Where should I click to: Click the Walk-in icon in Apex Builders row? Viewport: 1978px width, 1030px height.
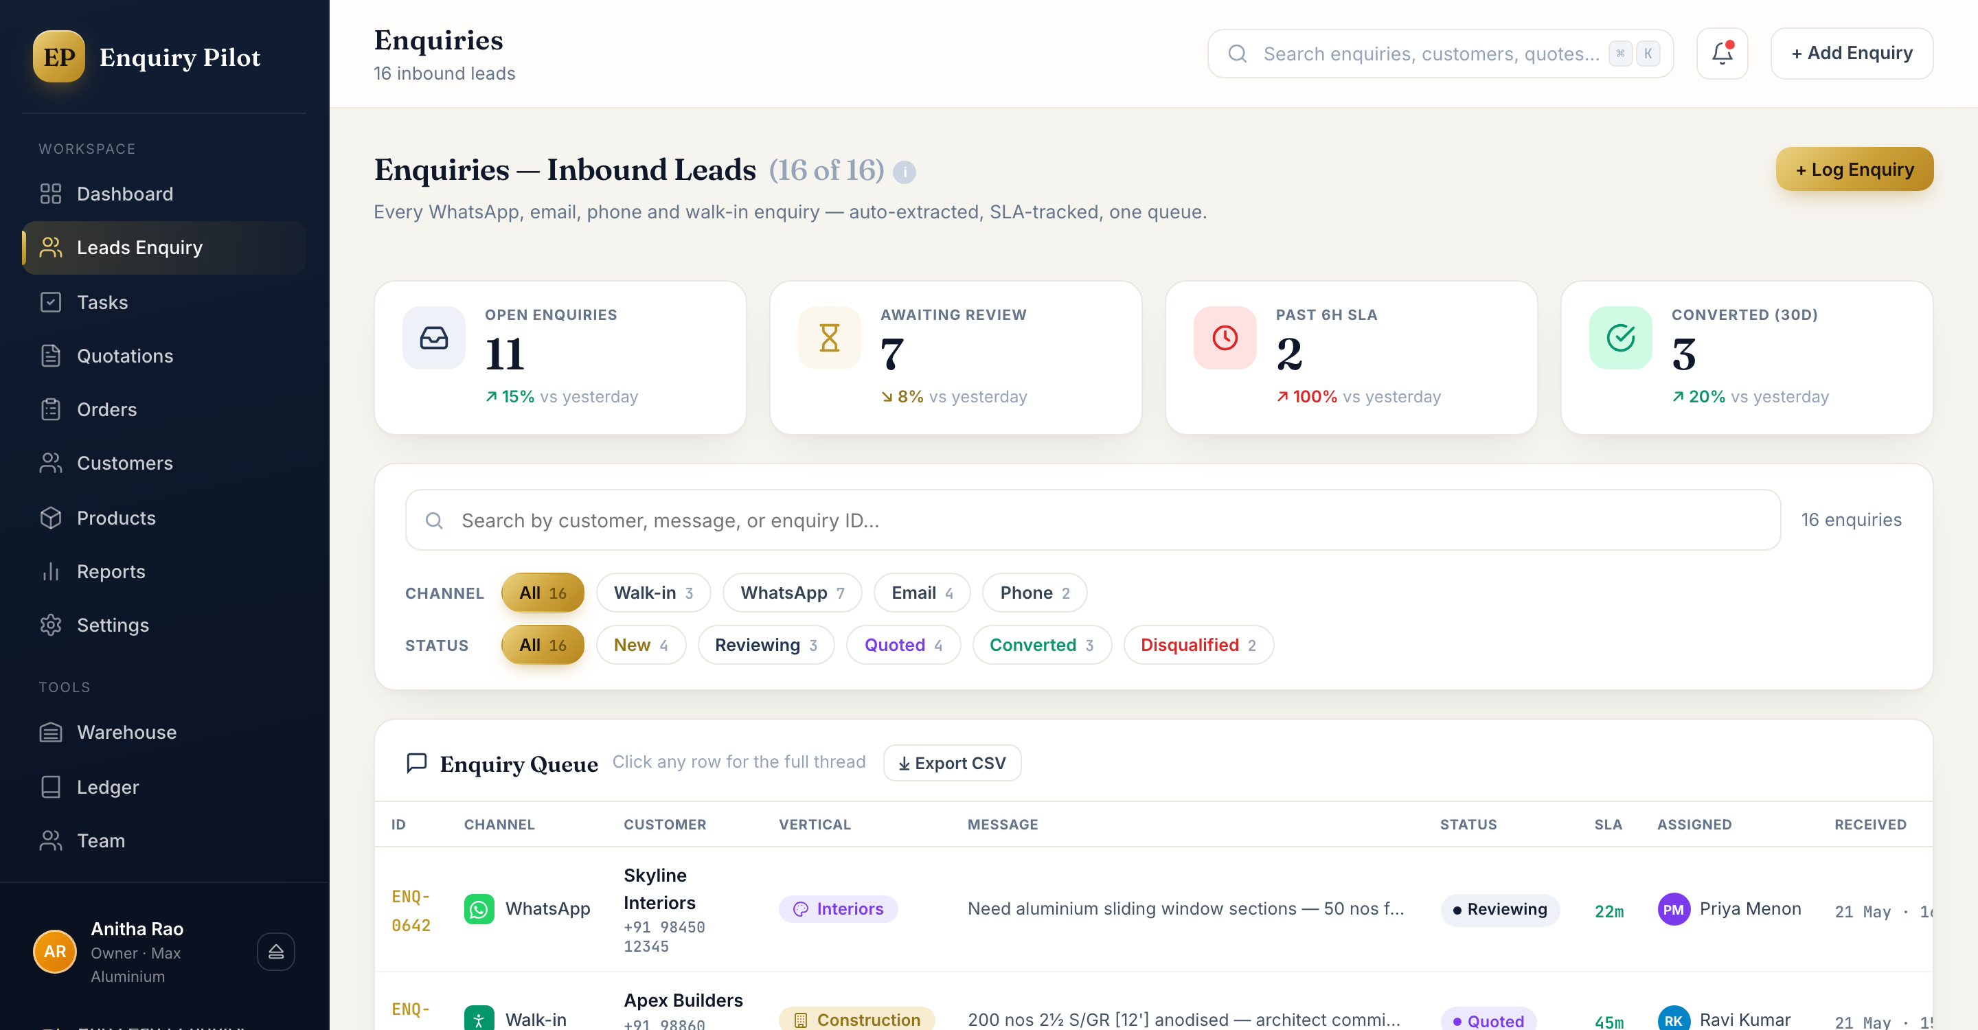(x=479, y=1018)
